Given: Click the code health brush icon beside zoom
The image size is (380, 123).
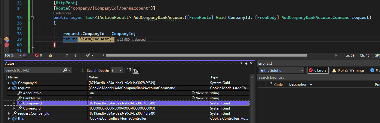Looking at the screenshot, I should 25,55.
